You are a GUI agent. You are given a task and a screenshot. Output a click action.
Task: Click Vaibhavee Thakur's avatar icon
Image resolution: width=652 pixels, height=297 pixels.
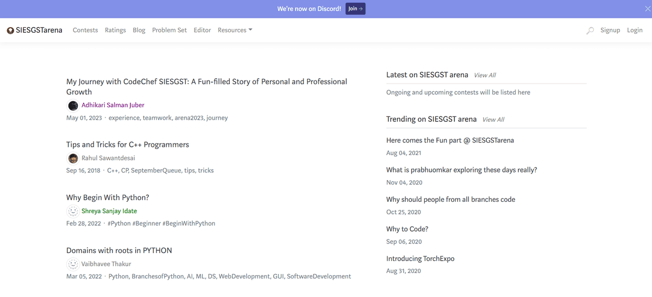click(x=73, y=264)
